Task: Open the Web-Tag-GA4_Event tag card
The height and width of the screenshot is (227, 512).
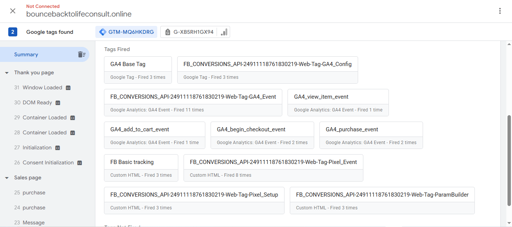Action: (193, 102)
